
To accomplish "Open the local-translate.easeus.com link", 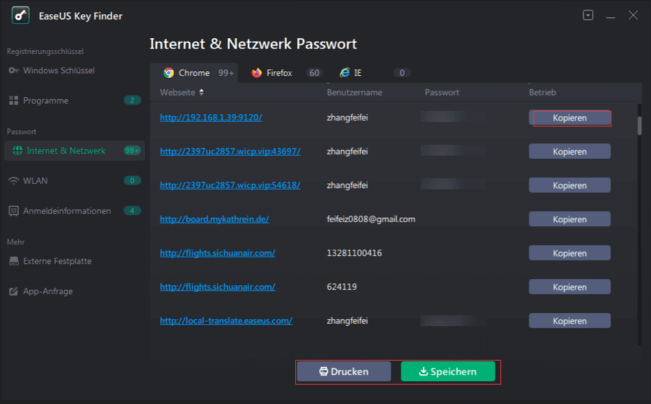I will click(x=226, y=320).
